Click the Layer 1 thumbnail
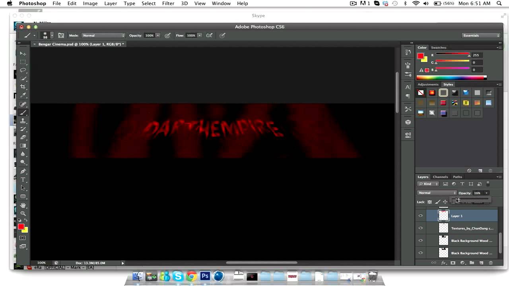Screen dimensions: 509x286 (443, 216)
